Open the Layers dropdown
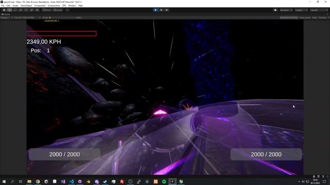 coord(301,10)
